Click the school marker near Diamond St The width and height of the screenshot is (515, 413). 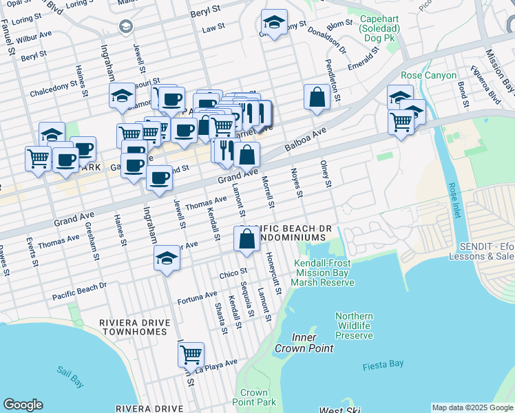[122, 96]
